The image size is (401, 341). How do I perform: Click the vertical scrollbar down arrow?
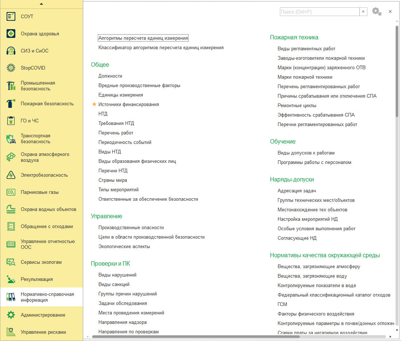[397, 330]
